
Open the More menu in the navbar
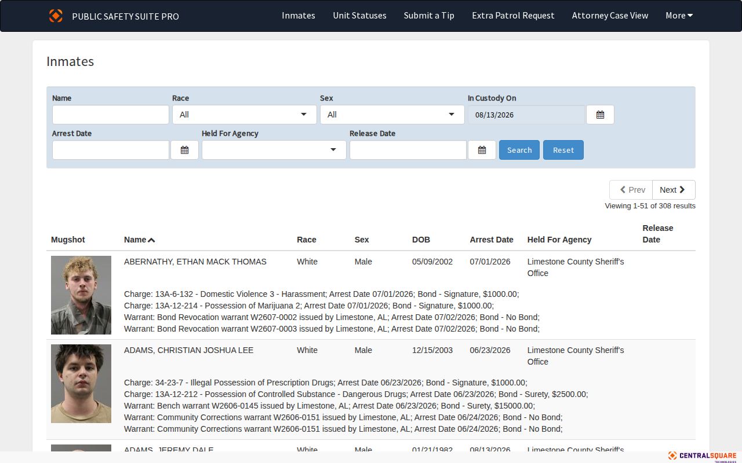click(679, 16)
